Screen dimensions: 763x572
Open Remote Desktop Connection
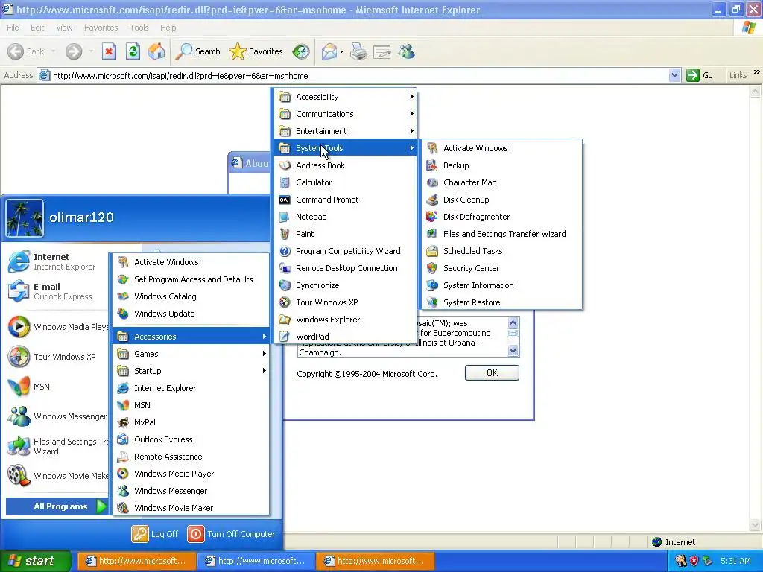point(346,268)
